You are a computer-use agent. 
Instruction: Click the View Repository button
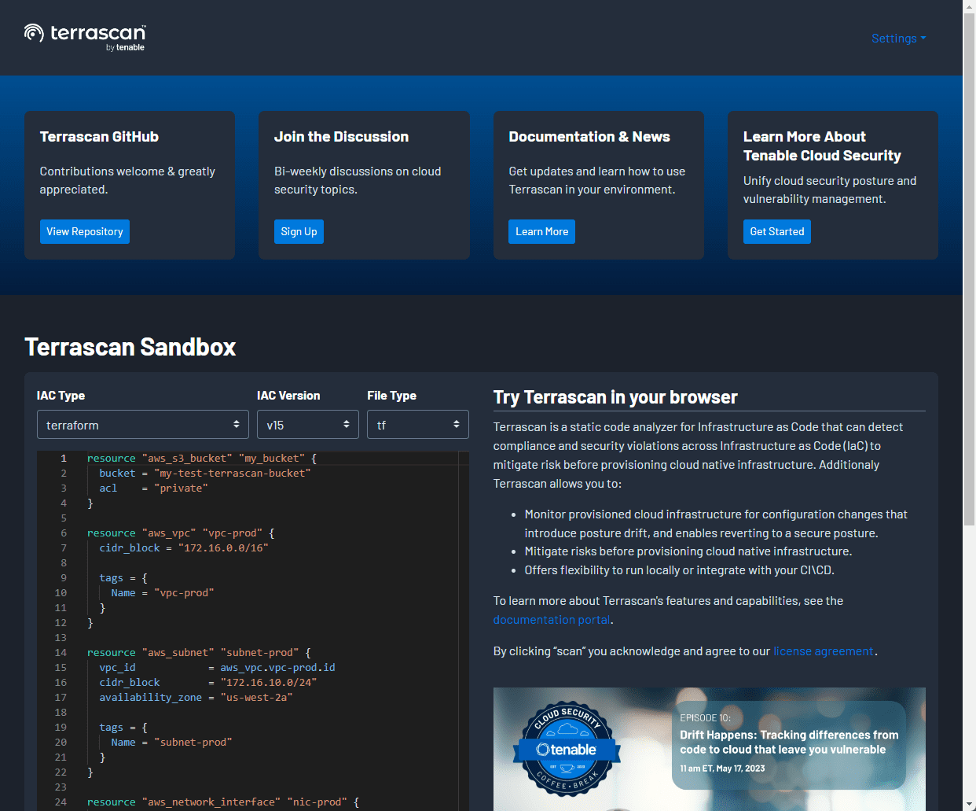[85, 231]
